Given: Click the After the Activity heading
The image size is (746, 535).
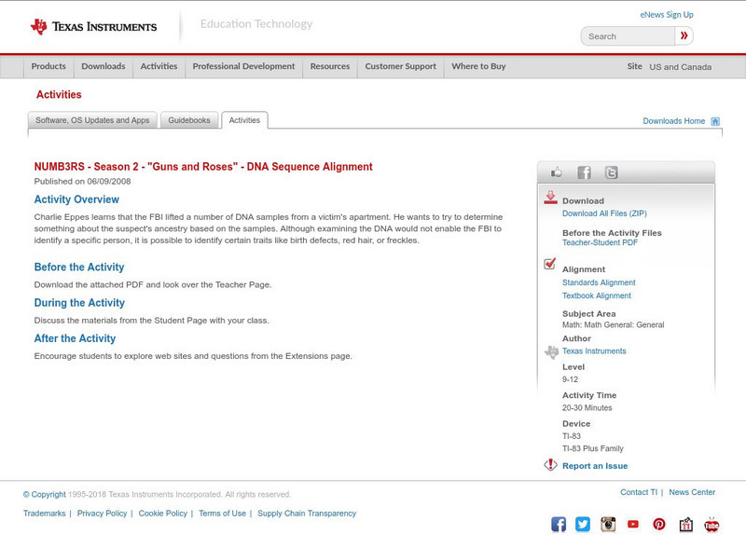Looking at the screenshot, I should 75,338.
